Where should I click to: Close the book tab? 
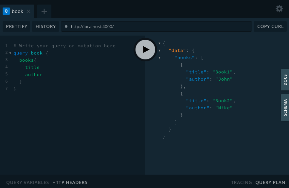pyautogui.click(x=28, y=11)
